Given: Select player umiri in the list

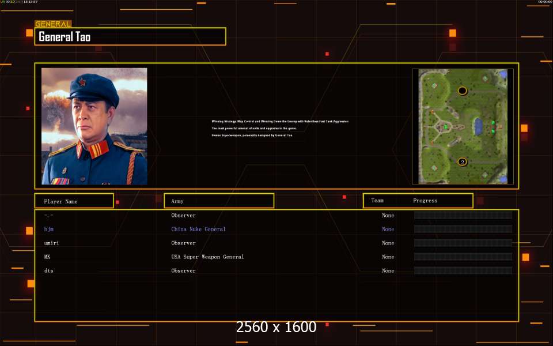Looking at the screenshot, I should pyautogui.click(x=51, y=243).
